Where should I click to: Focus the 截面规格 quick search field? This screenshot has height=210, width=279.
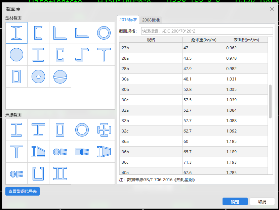pos(207,31)
